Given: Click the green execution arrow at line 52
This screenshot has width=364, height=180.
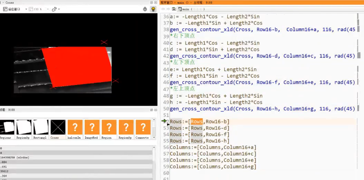Looking at the screenshot, I should click(x=165, y=121).
